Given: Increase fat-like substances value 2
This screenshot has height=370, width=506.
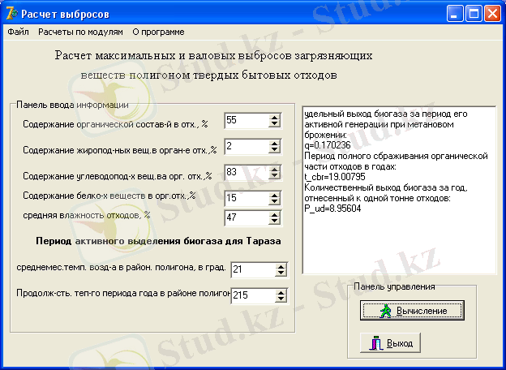Looking at the screenshot, I should (x=275, y=144).
